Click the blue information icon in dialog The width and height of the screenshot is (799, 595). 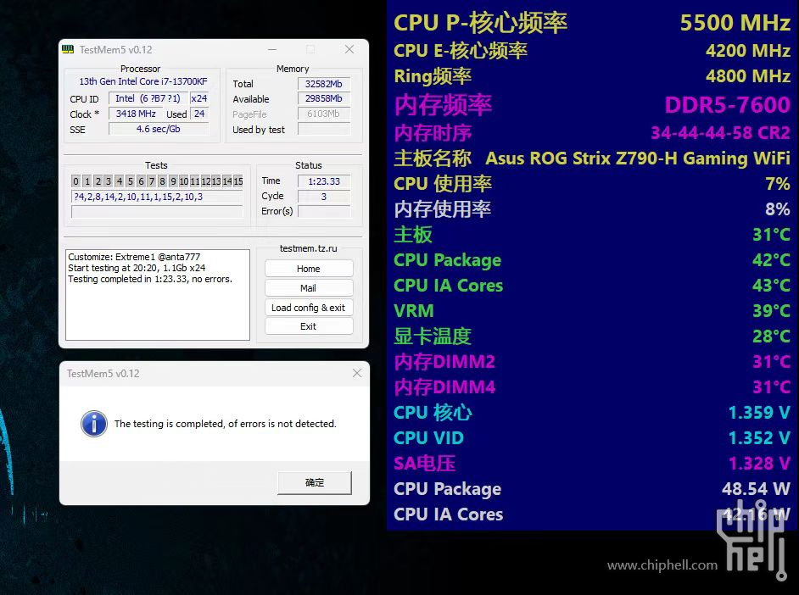94,424
